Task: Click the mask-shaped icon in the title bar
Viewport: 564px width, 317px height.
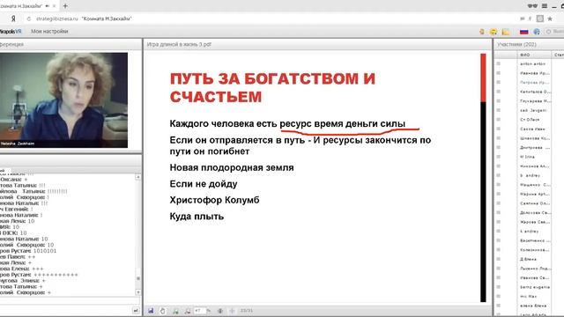Action: pos(532,6)
